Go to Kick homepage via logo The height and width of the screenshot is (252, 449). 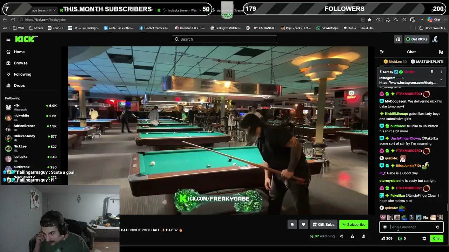(27, 39)
